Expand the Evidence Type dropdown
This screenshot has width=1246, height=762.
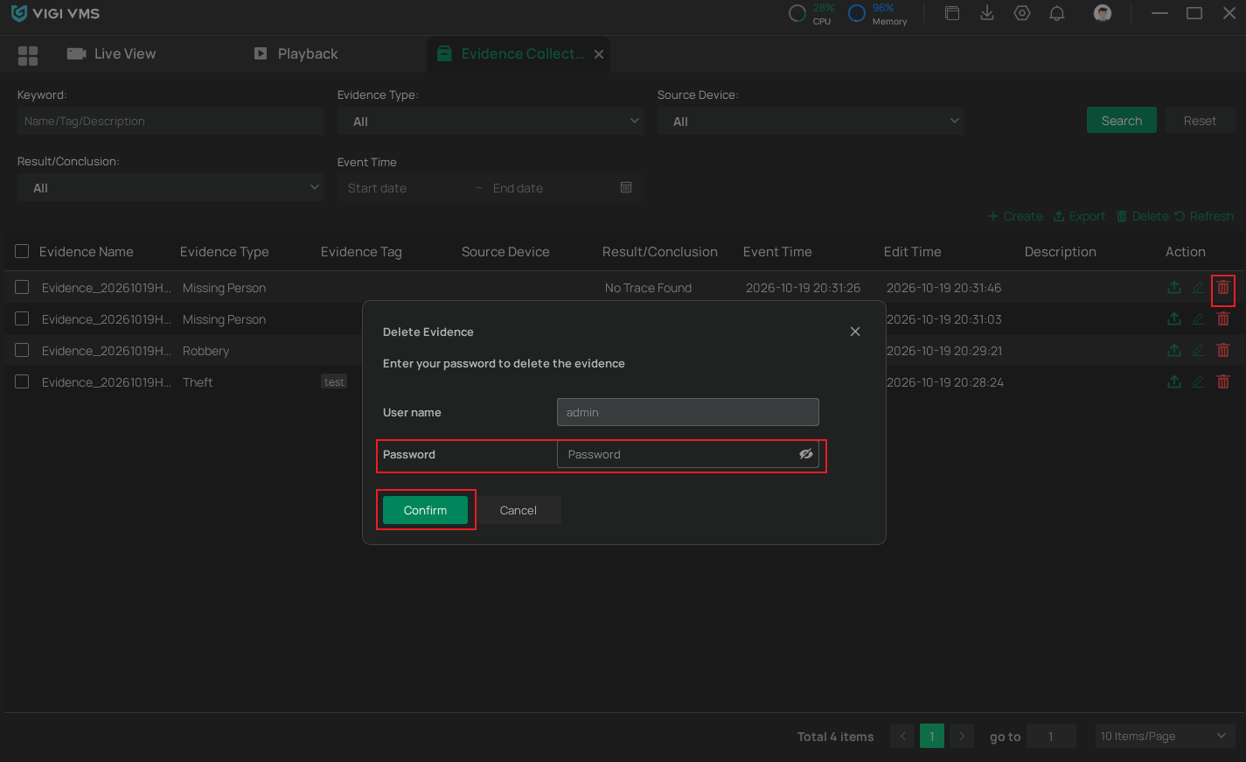click(491, 122)
